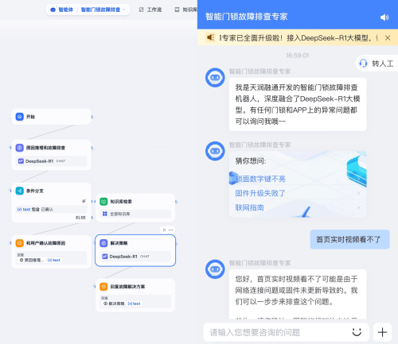Expand the 固件升级失败了 chevron
The width and height of the screenshot is (398, 344).
[359, 193]
